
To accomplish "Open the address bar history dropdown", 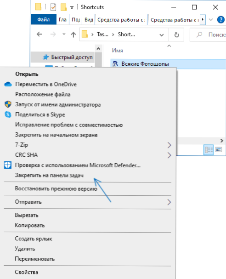I will pyautogui.click(x=161, y=35).
